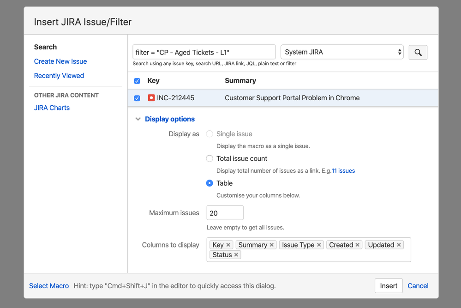Screen dimensions: 461x308
Task: Remove the Summary column tag
Action: 272,245
